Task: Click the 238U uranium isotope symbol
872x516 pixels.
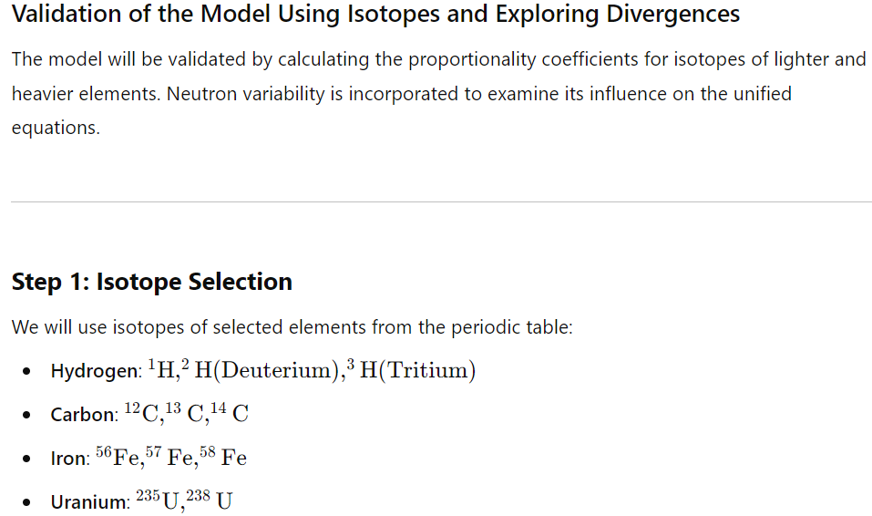Action: (x=209, y=501)
